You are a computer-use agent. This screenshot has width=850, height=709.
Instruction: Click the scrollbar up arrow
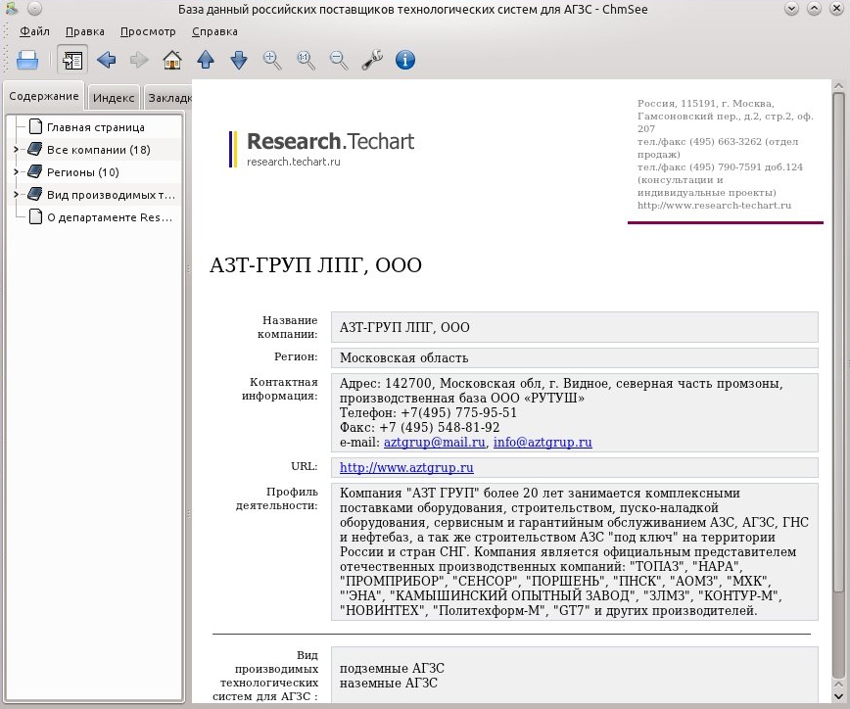[838, 85]
